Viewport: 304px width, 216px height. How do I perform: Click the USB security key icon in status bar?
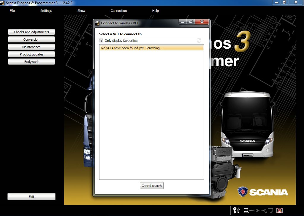click(236, 210)
